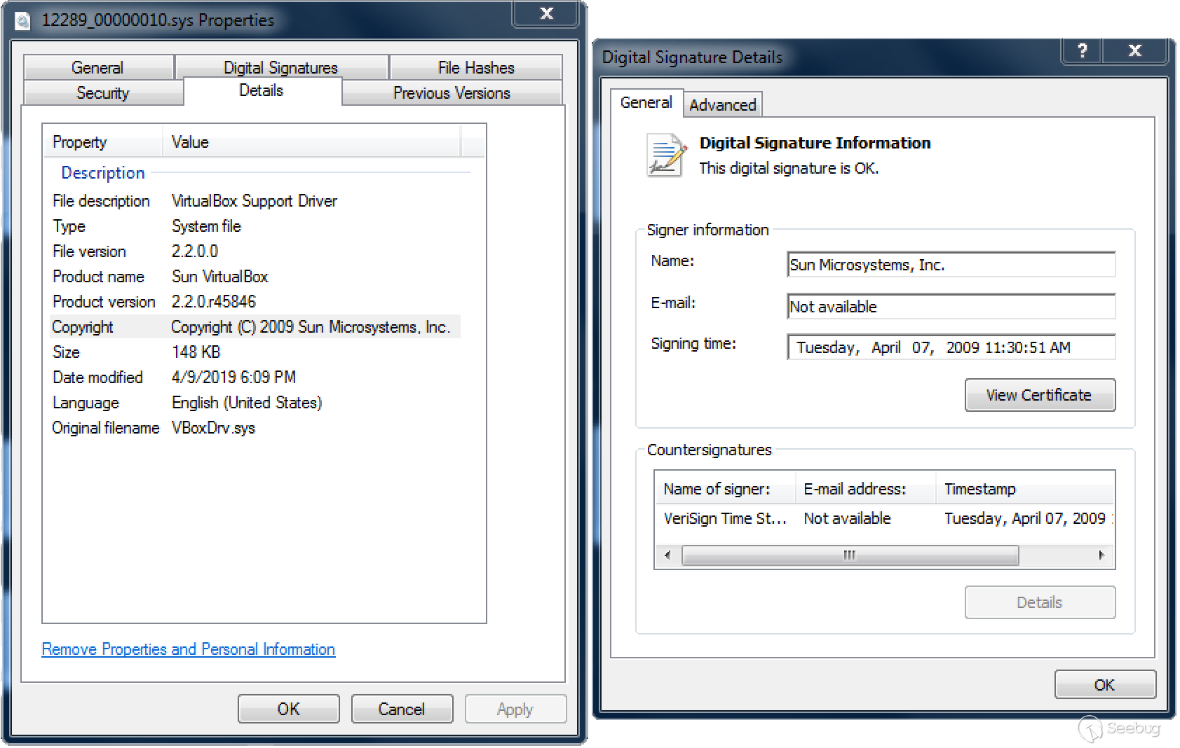Click the value VirtualBox Support Driver
1180x748 pixels.
255,202
